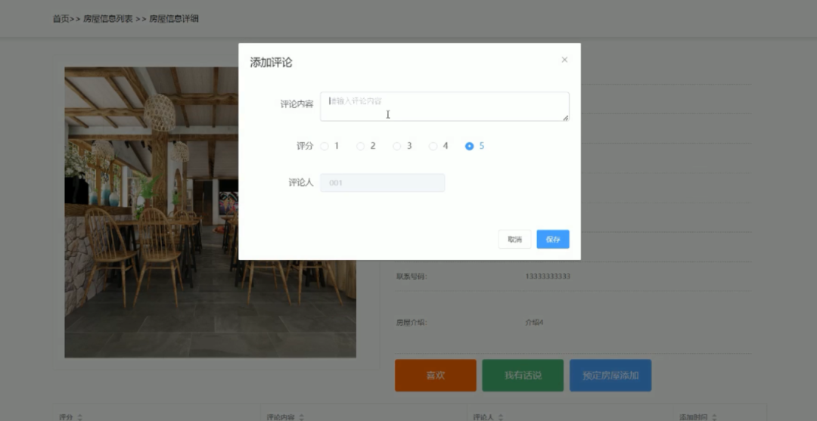Click the 介绍4 description text
Screen dimensions: 817x421
coord(534,322)
